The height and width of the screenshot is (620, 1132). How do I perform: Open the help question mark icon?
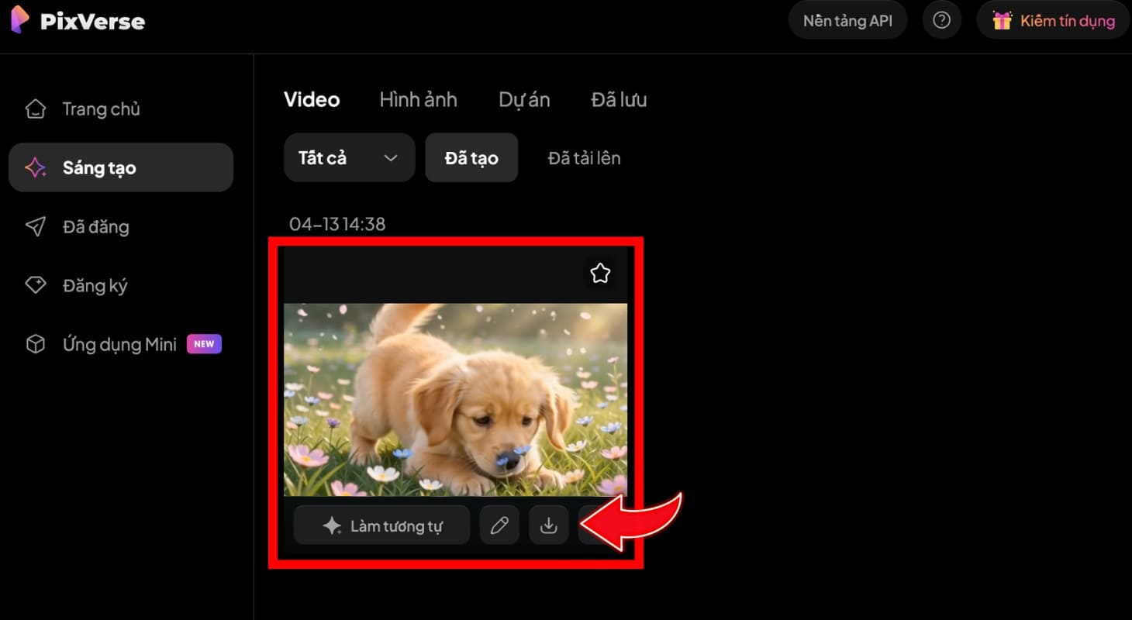(x=941, y=20)
